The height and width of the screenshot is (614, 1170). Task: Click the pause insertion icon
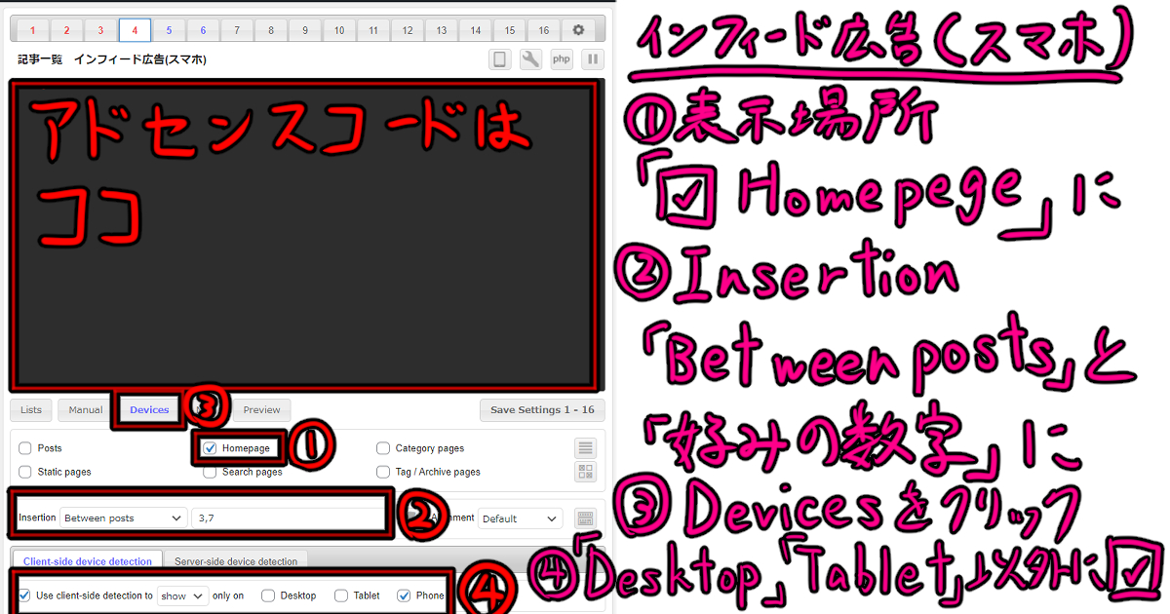592,59
